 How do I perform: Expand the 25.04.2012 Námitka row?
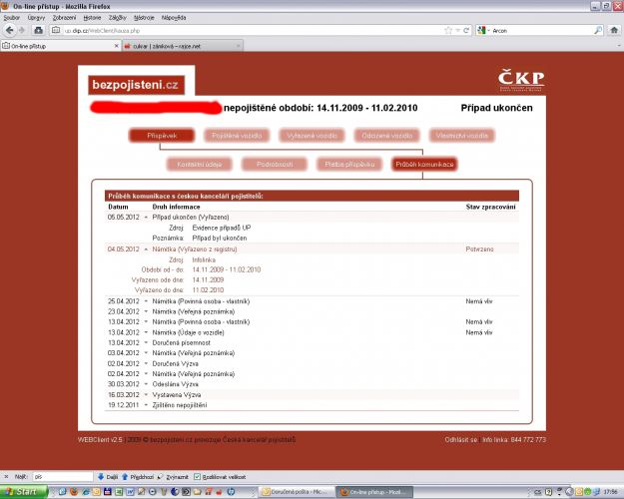146,301
